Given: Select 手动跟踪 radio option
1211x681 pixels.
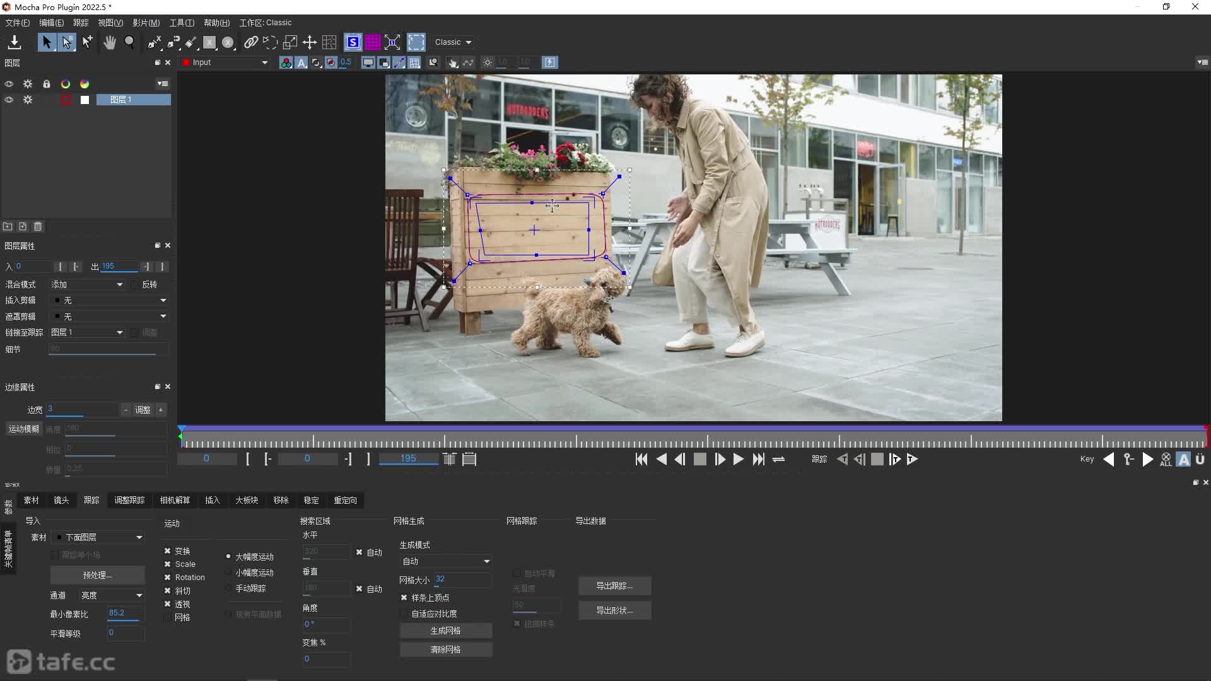Looking at the screenshot, I should coord(228,588).
